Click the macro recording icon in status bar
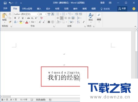Viewport: 138px width, 102px height. (50, 100)
